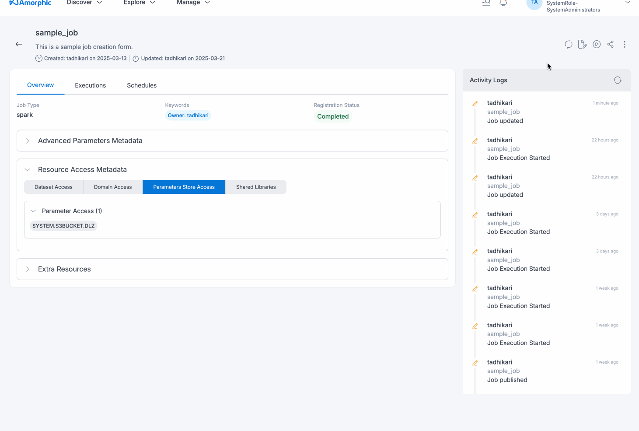Select the Dataset Access tab

pyautogui.click(x=53, y=187)
